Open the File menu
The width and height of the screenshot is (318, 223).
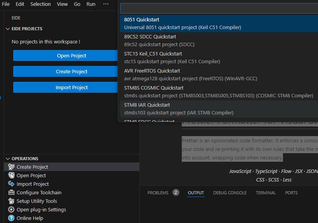click(6, 4)
